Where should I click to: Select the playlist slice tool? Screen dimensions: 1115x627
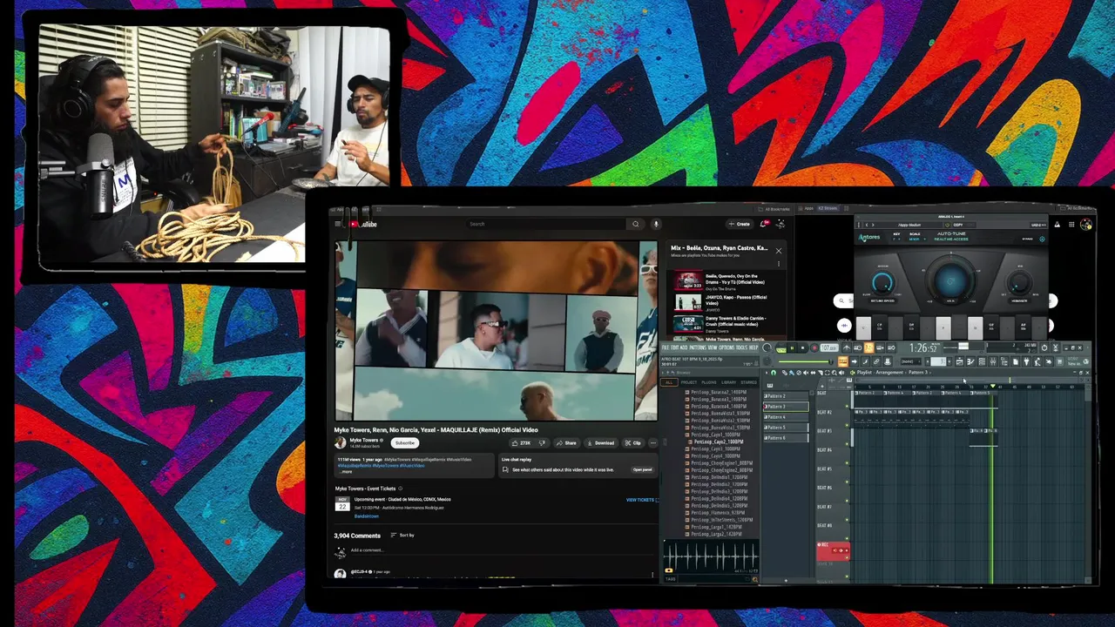pos(820,373)
